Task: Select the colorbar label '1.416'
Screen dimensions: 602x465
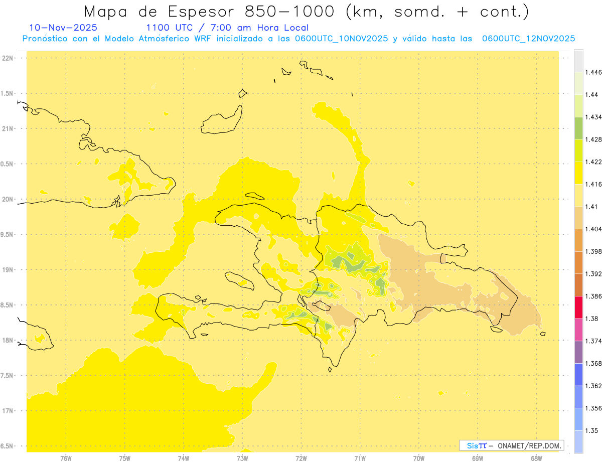Action: [594, 184]
